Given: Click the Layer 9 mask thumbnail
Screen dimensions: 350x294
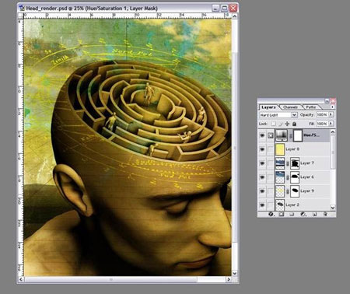Looking at the screenshot, I should pos(295,191).
